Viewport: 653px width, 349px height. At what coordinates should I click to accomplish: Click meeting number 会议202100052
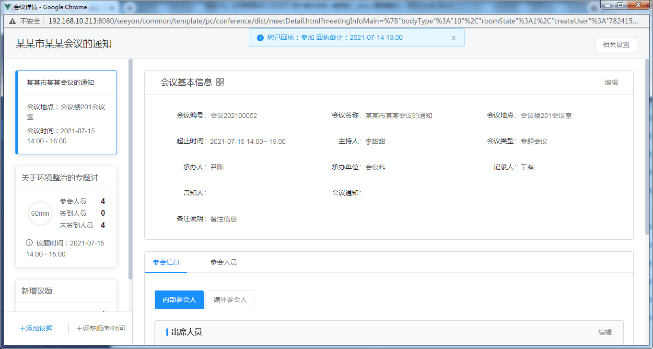coord(233,116)
